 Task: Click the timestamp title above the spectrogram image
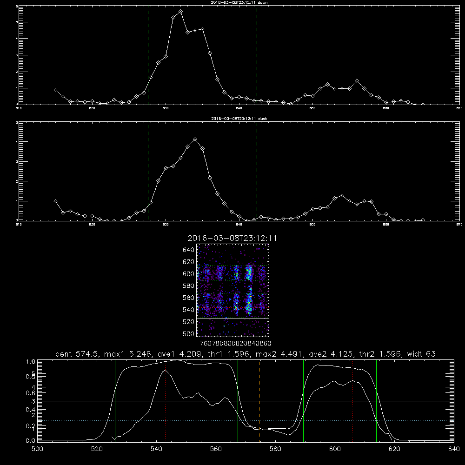232,238
